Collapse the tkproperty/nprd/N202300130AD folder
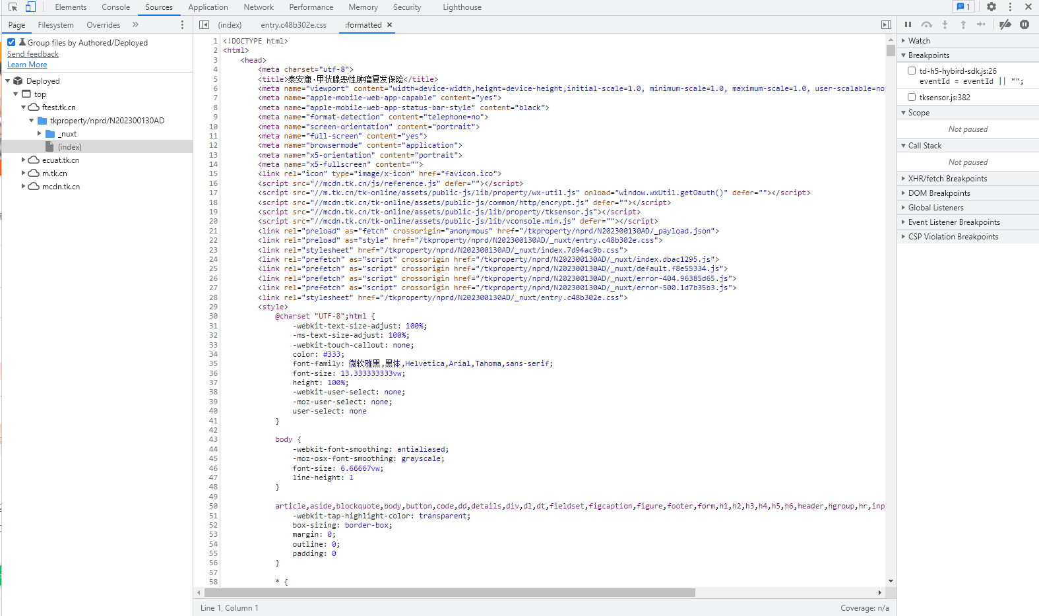This screenshot has width=1039, height=616. coord(32,121)
